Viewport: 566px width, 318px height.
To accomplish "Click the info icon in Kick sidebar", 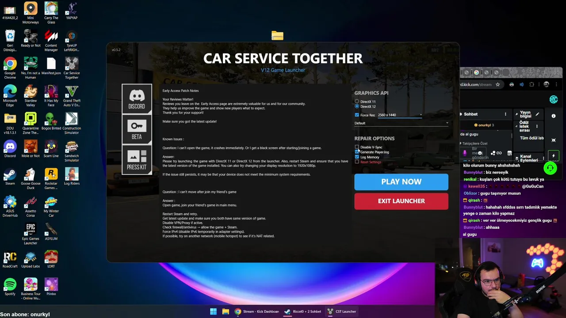I will click(x=553, y=116).
